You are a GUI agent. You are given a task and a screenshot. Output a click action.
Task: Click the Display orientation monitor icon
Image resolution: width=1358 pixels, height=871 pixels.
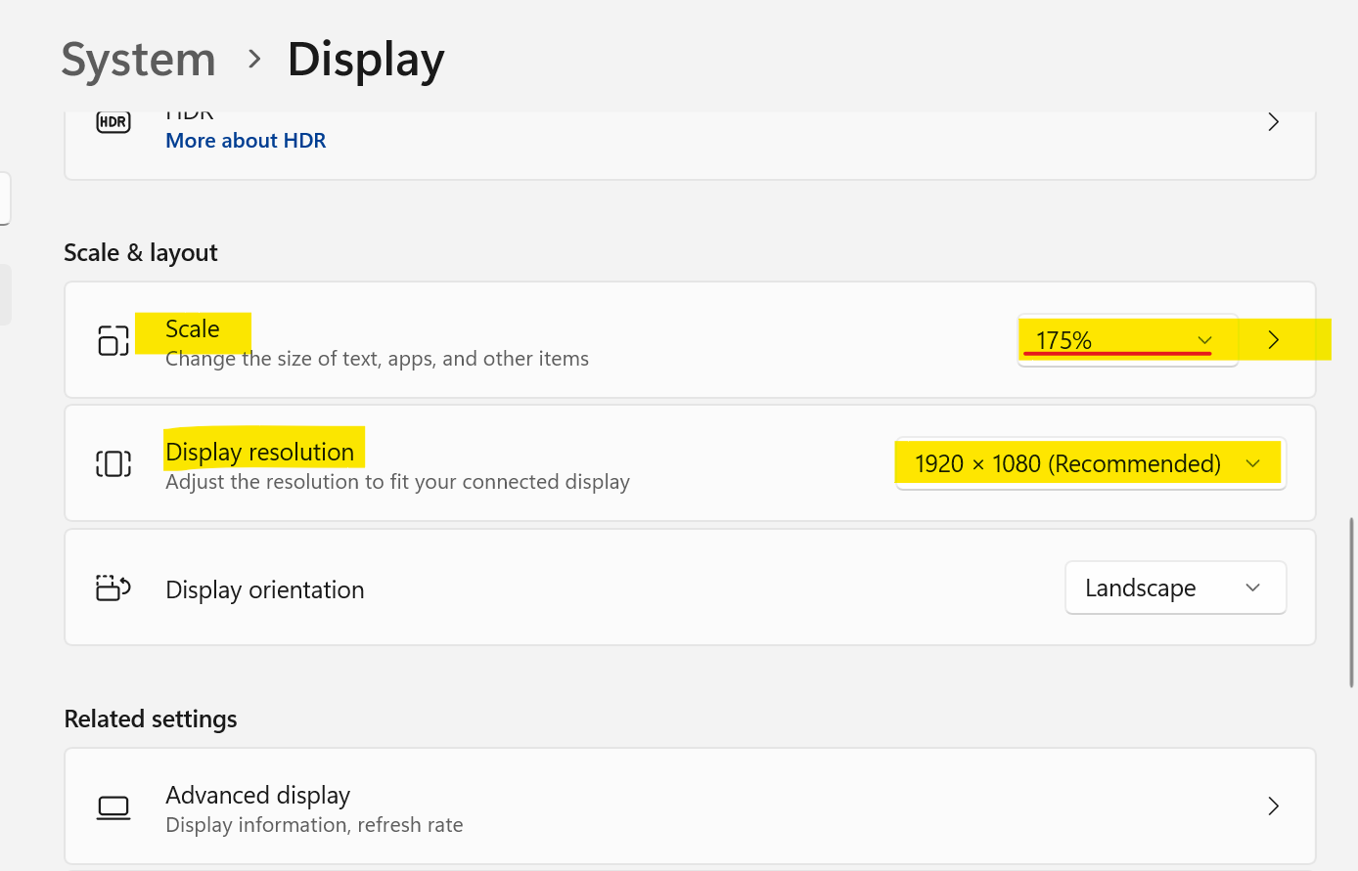tap(113, 588)
